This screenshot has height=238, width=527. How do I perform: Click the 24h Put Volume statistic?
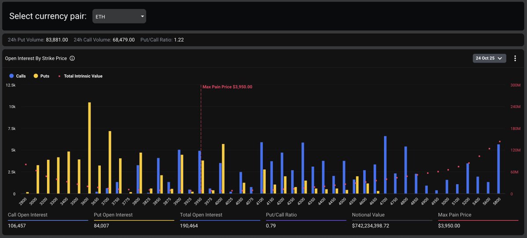tap(38, 40)
